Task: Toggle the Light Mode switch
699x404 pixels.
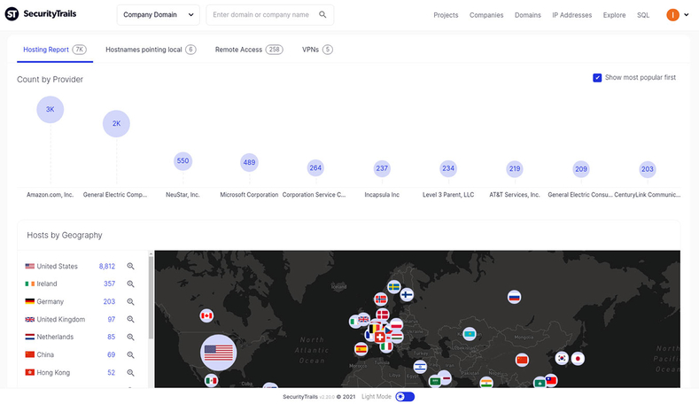Action: point(405,396)
